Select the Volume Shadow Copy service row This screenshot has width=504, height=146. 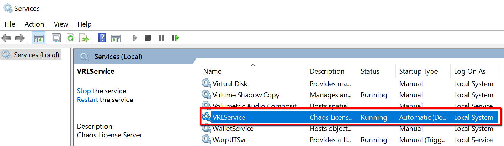coord(246,95)
